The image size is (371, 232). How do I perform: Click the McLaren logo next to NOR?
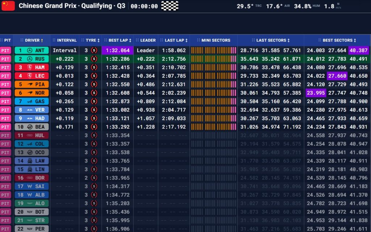[29, 92]
